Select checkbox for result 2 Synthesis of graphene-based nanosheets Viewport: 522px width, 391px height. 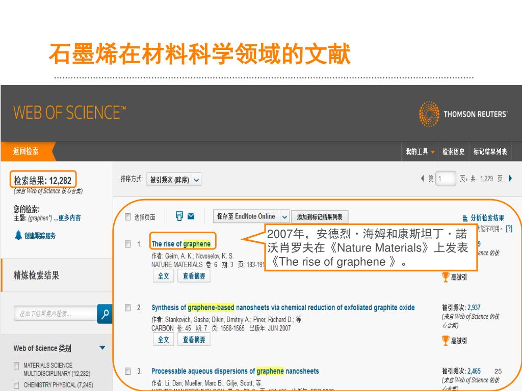point(128,307)
